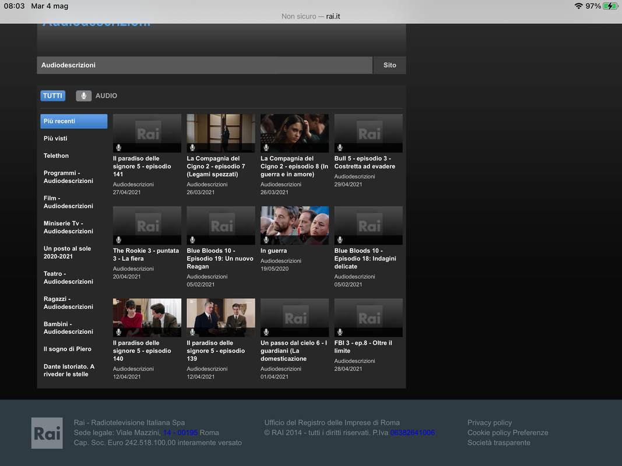
Task: Click microphone icon on Il paradiso episodio 139
Action: [192, 332]
